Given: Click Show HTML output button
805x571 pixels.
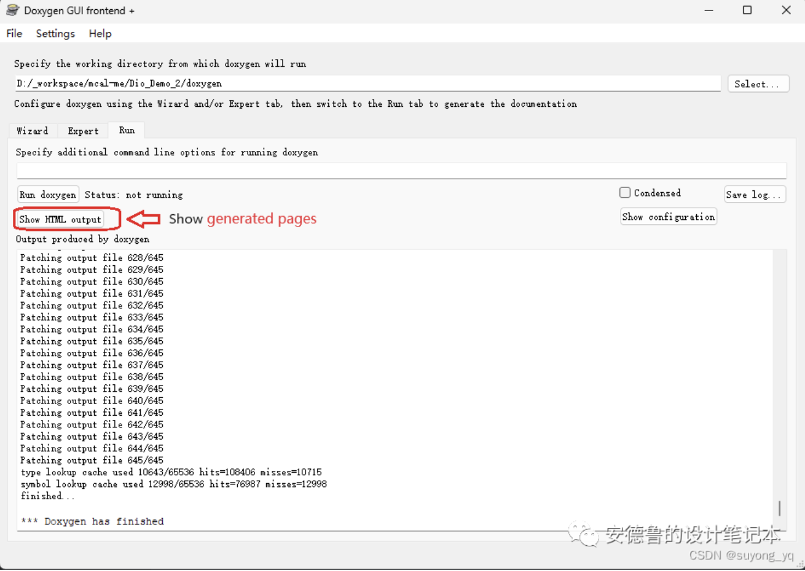Looking at the screenshot, I should click(x=60, y=219).
